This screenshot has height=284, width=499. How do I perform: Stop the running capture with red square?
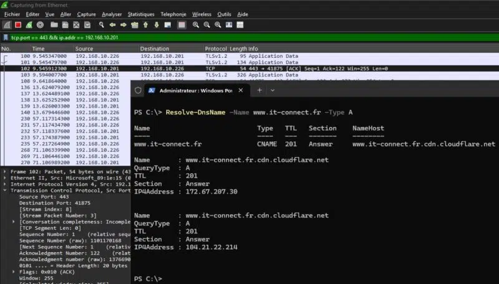click(x=18, y=25)
